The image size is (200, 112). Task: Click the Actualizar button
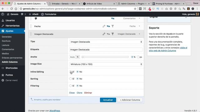point(108,100)
